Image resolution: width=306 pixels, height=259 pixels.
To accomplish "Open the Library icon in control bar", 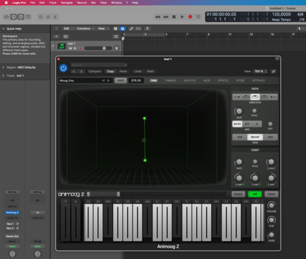I will 6,17.
